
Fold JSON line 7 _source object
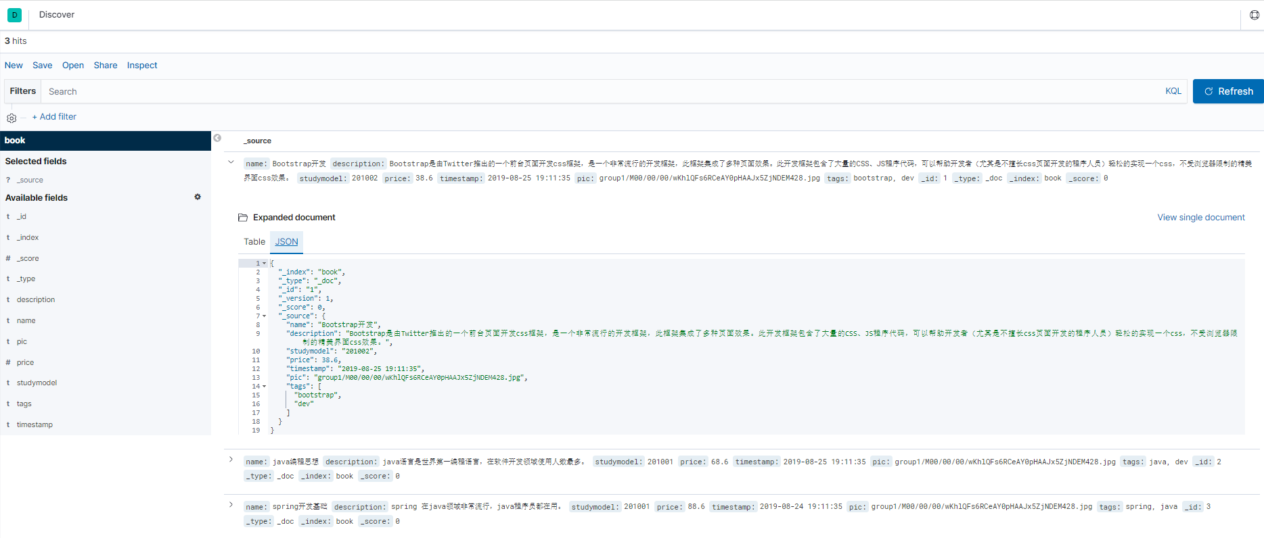click(265, 316)
